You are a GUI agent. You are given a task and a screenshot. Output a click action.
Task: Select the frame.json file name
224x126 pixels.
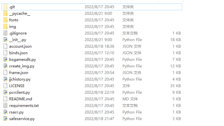[19, 73]
